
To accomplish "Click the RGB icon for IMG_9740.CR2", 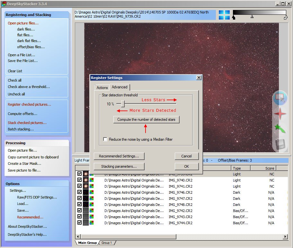I will (92, 180).
